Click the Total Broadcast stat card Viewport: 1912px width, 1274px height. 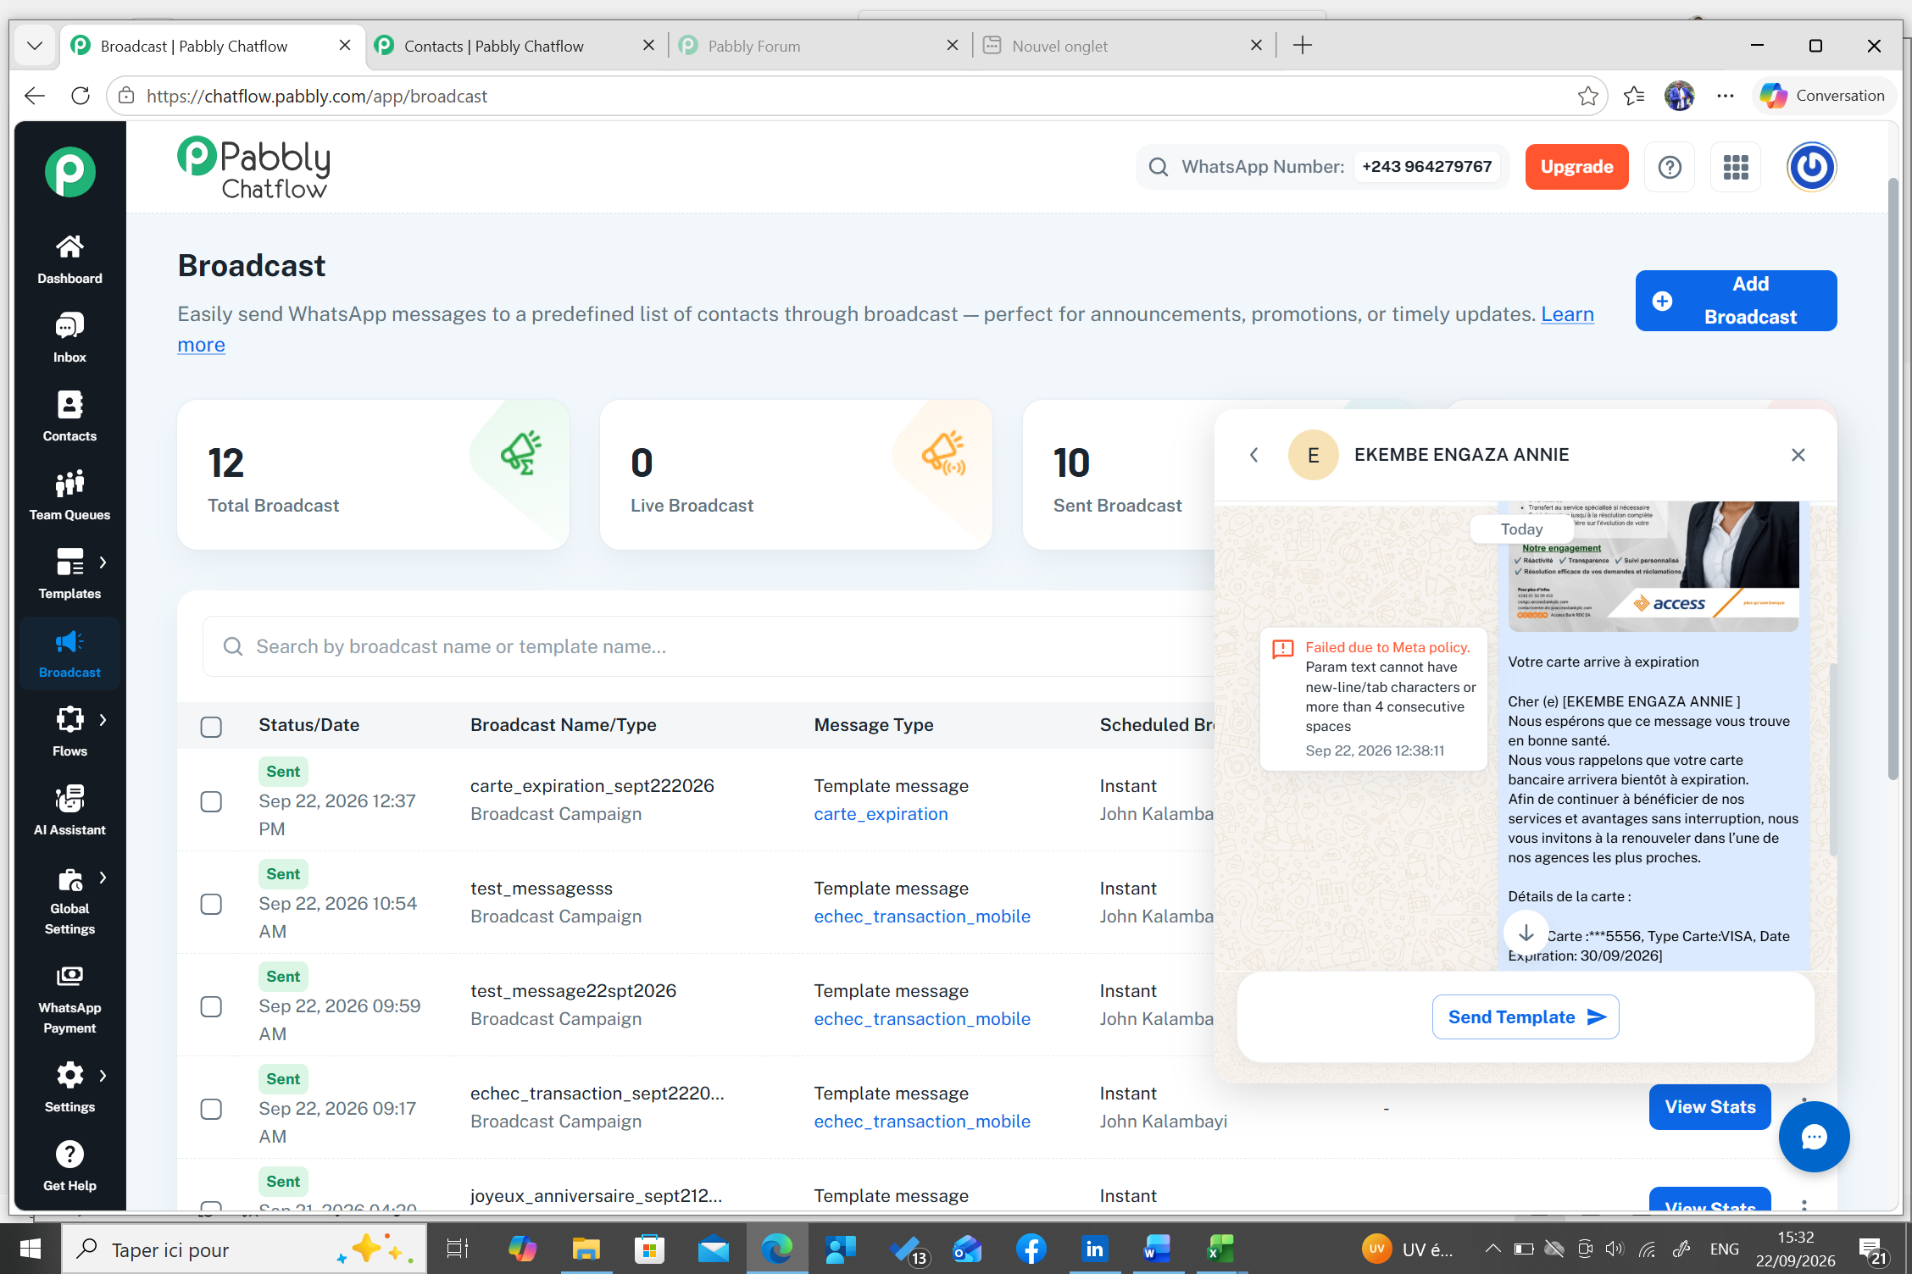click(373, 474)
